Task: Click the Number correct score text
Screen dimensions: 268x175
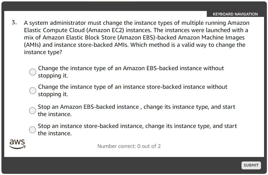Action: (x=129, y=146)
